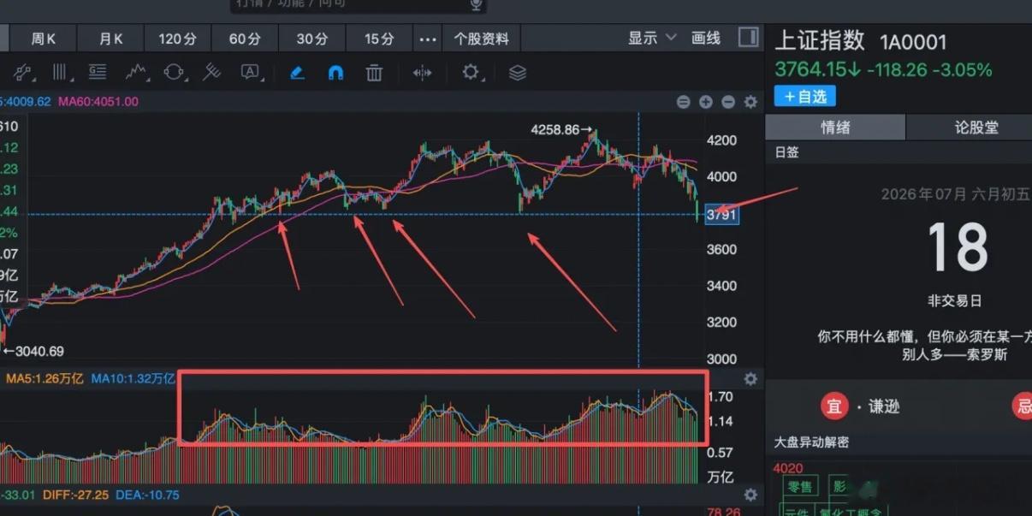This screenshot has height=516, width=1032.
Task: Click the 非交易日 label
Action: pos(955,301)
